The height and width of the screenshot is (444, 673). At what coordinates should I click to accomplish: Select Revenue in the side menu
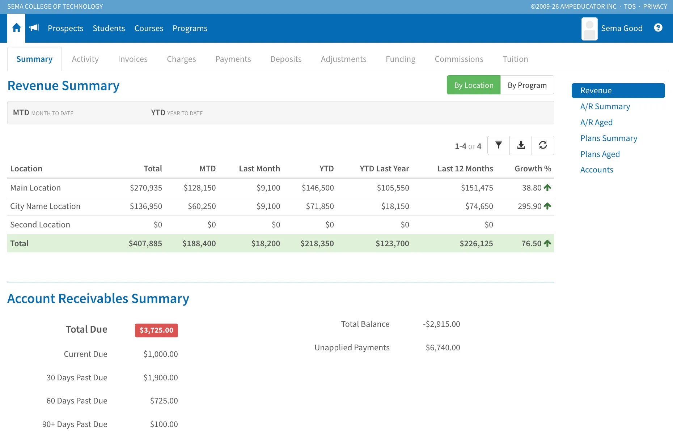click(x=618, y=90)
